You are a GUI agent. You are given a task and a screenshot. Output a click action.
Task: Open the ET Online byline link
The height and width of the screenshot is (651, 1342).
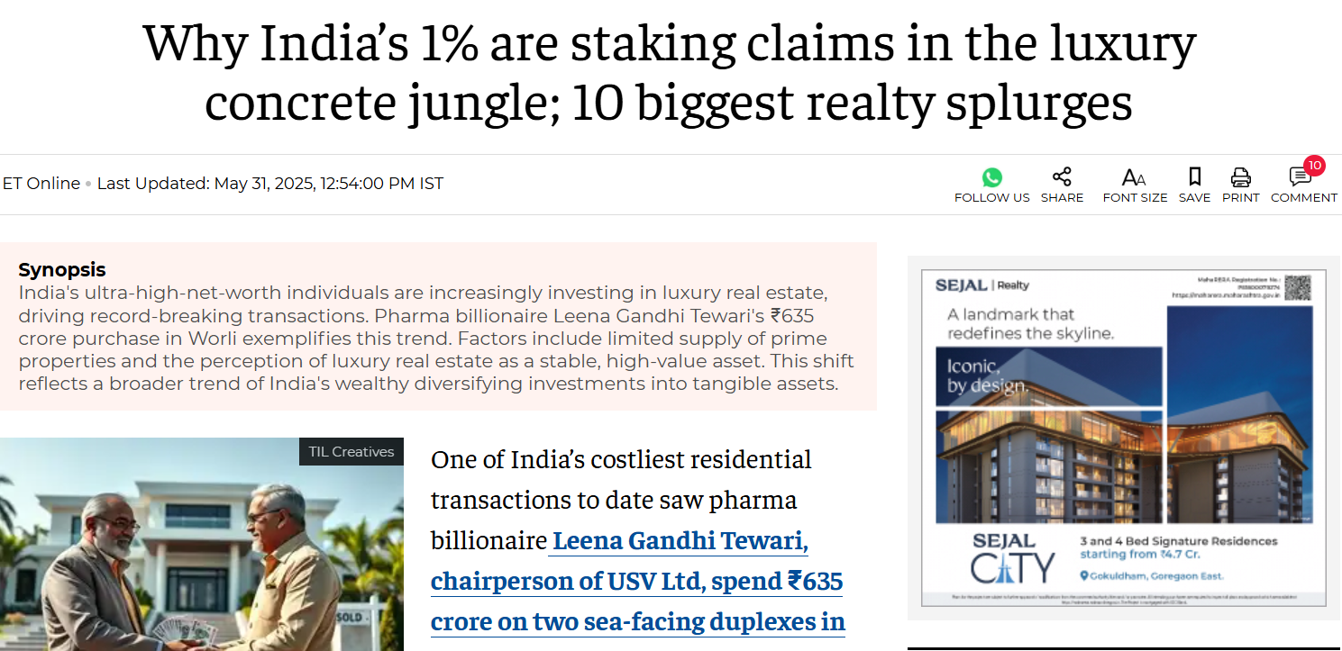(x=41, y=184)
